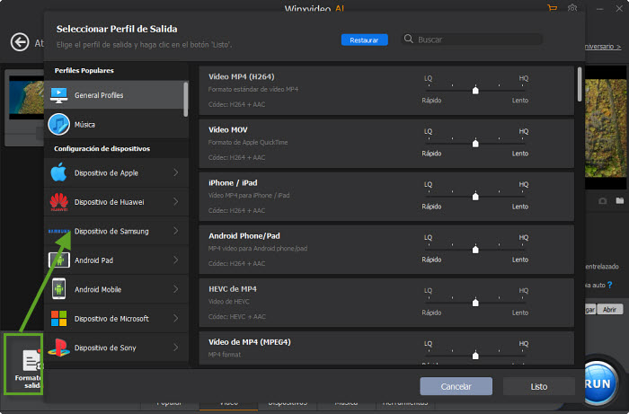Expand the Dispositivo de Samsung chevron

coord(175,231)
